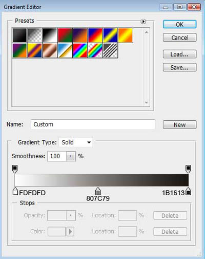Select the middle 807C79 color stop
Viewport: 205px width, 259px height.
click(x=98, y=191)
